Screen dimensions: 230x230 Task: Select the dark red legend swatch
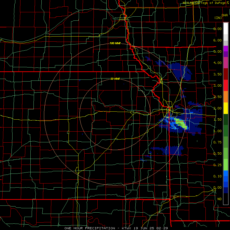226,74
